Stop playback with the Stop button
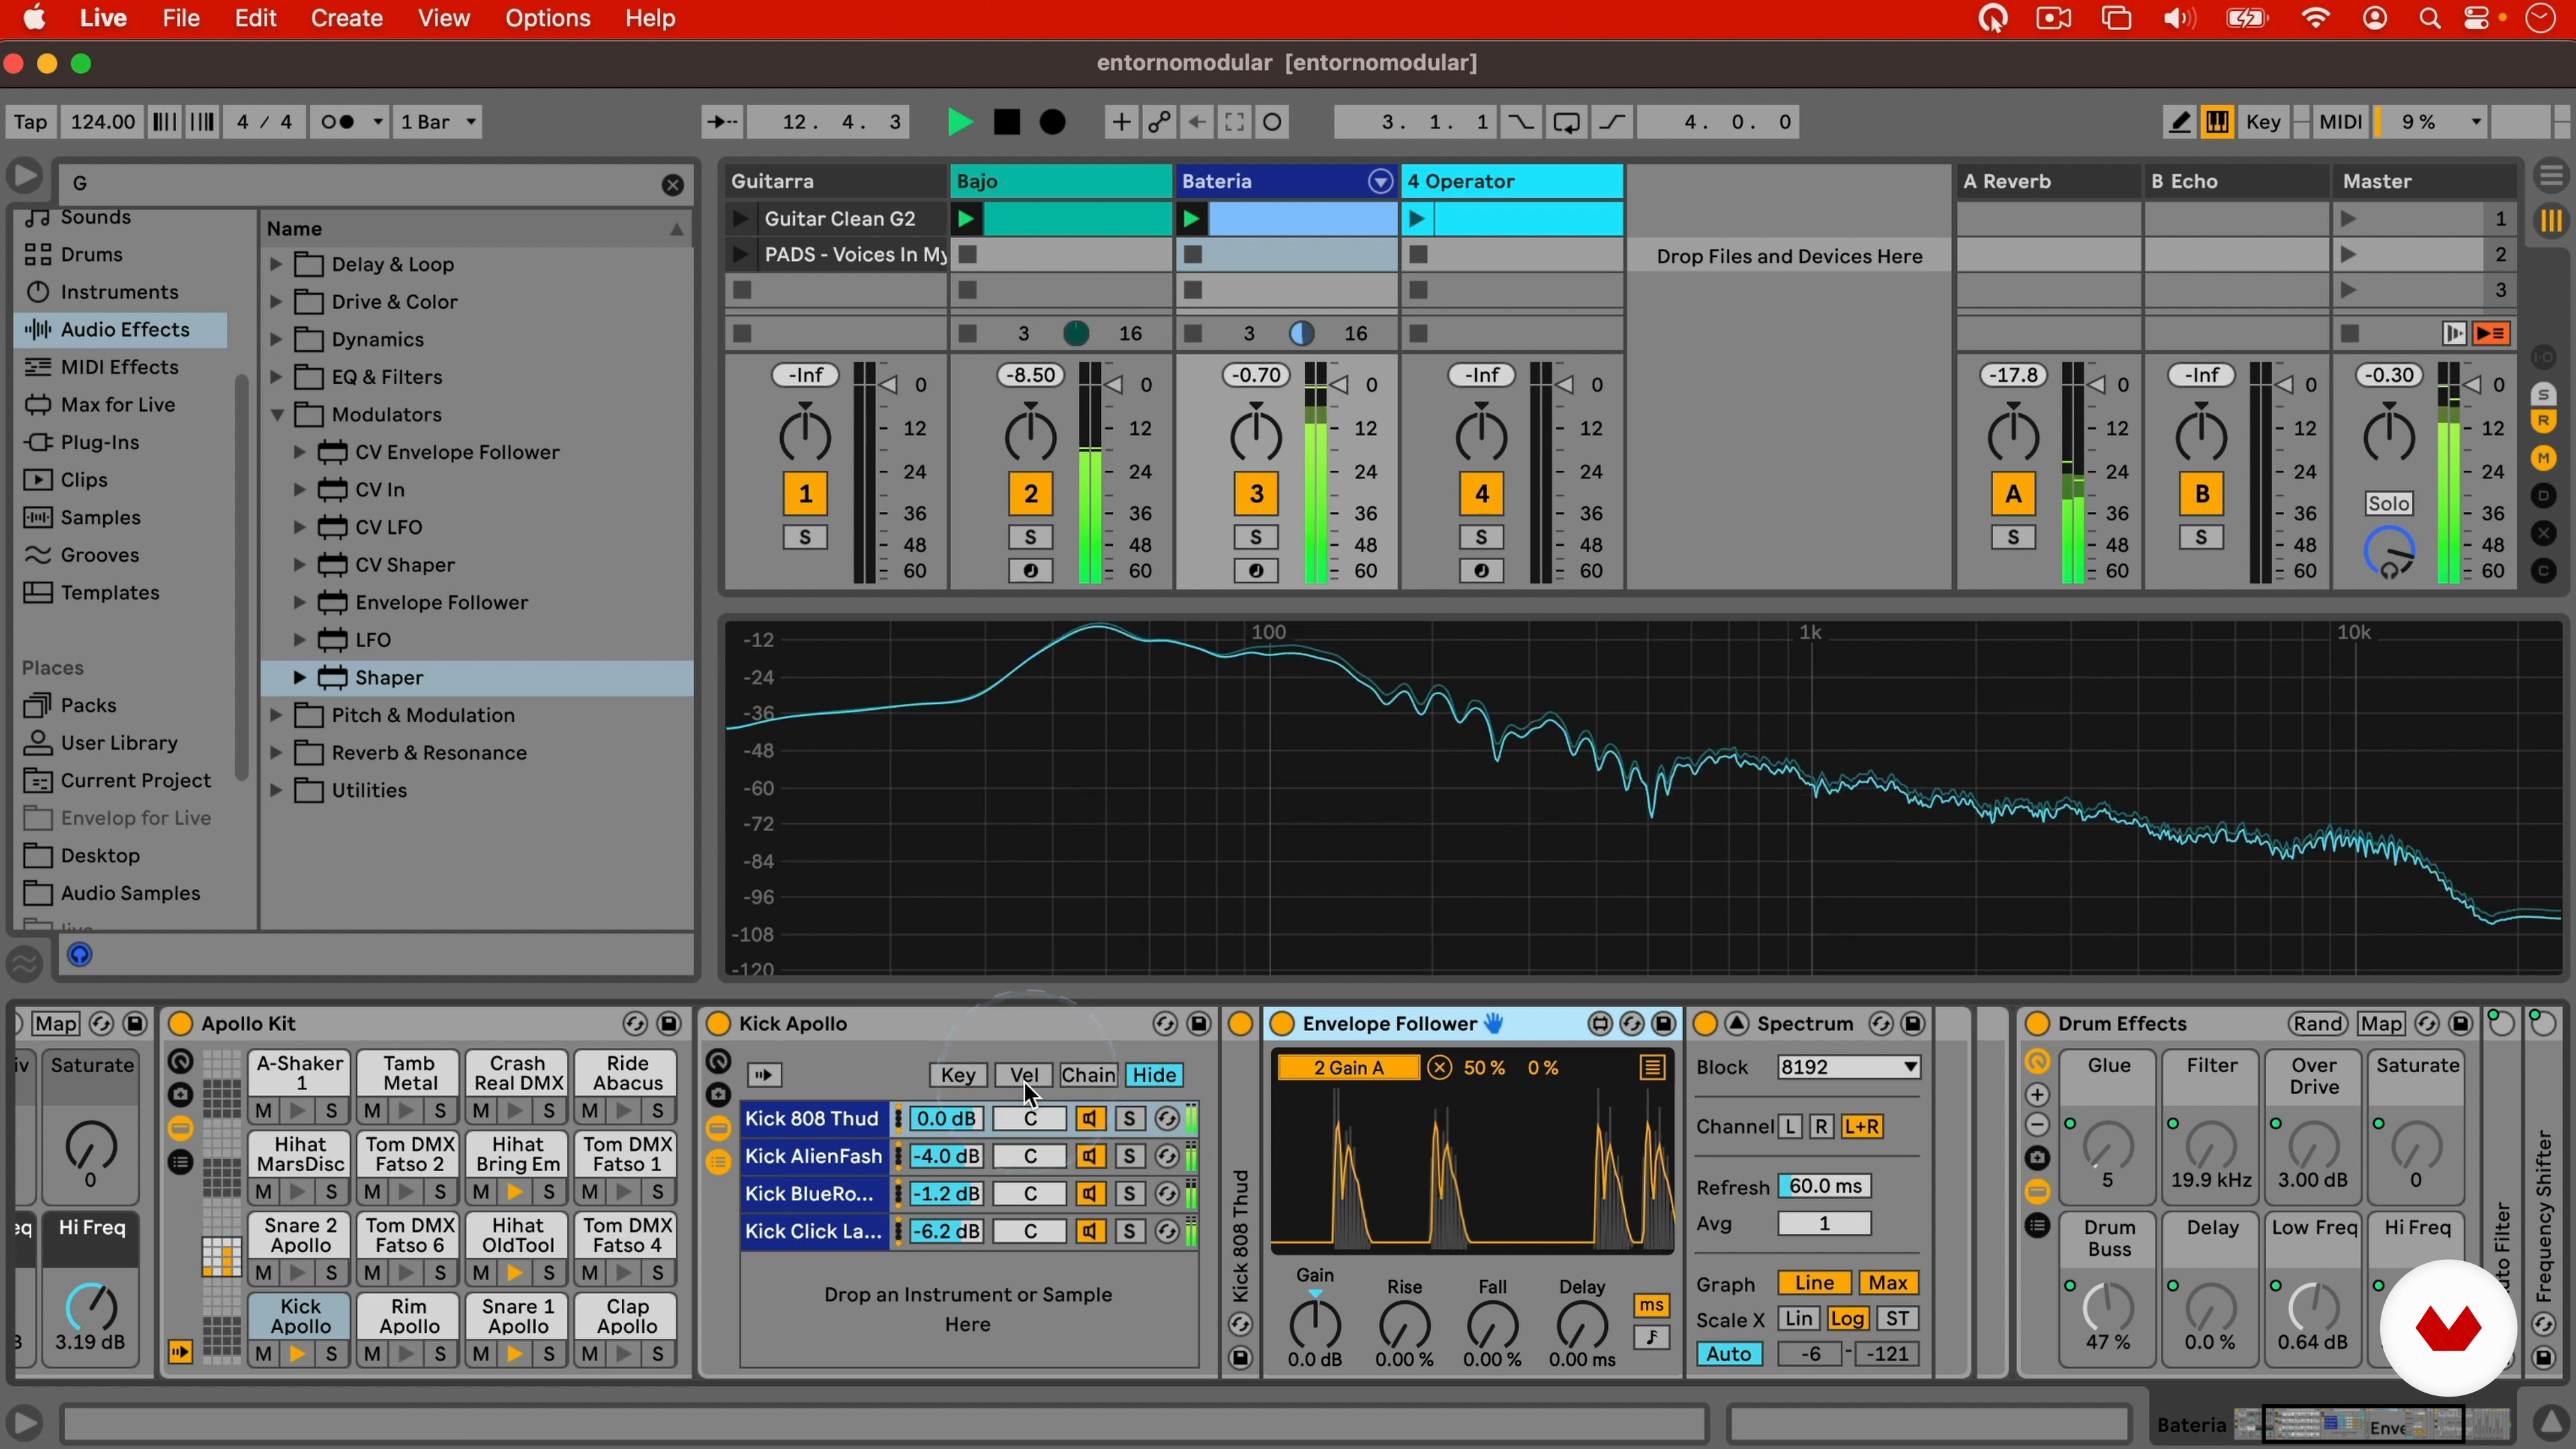The width and height of the screenshot is (2576, 1449). (x=1006, y=122)
